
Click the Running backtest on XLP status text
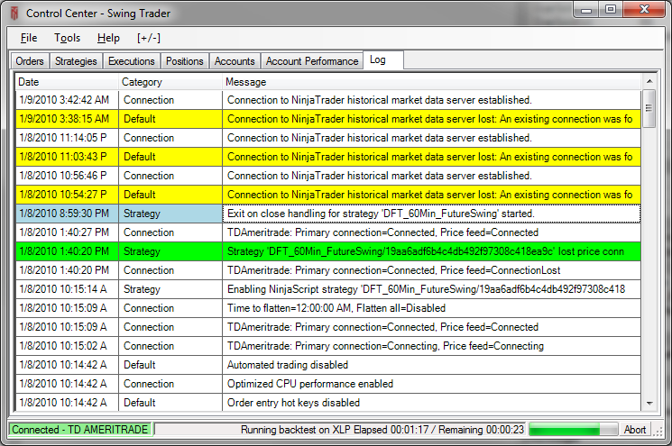(382, 430)
